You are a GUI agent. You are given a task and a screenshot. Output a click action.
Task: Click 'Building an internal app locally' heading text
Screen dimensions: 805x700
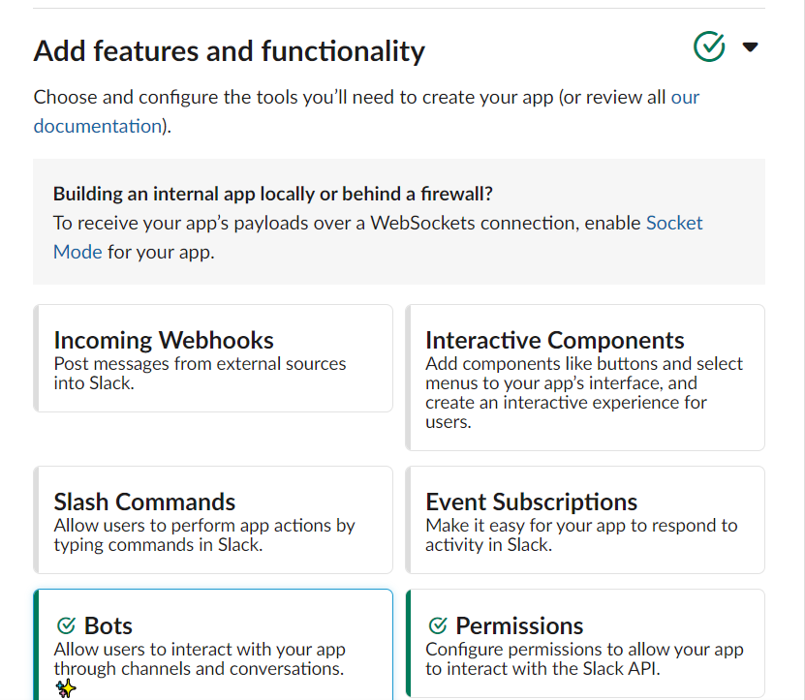(x=272, y=194)
